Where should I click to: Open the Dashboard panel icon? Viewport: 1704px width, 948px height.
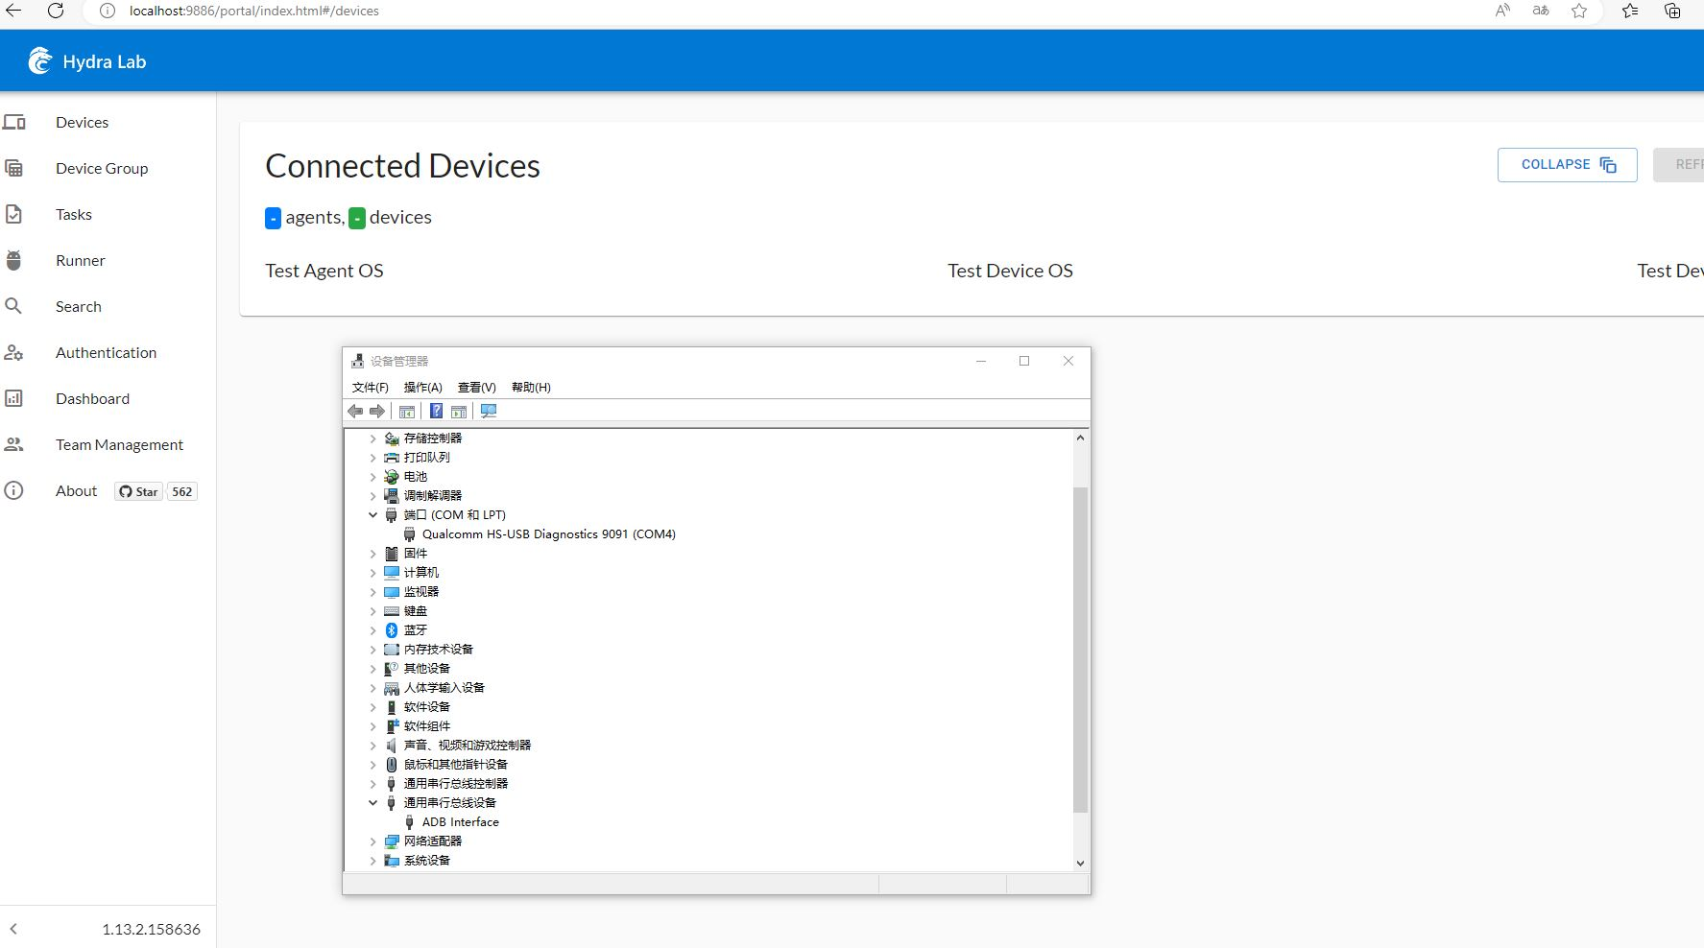click(14, 398)
